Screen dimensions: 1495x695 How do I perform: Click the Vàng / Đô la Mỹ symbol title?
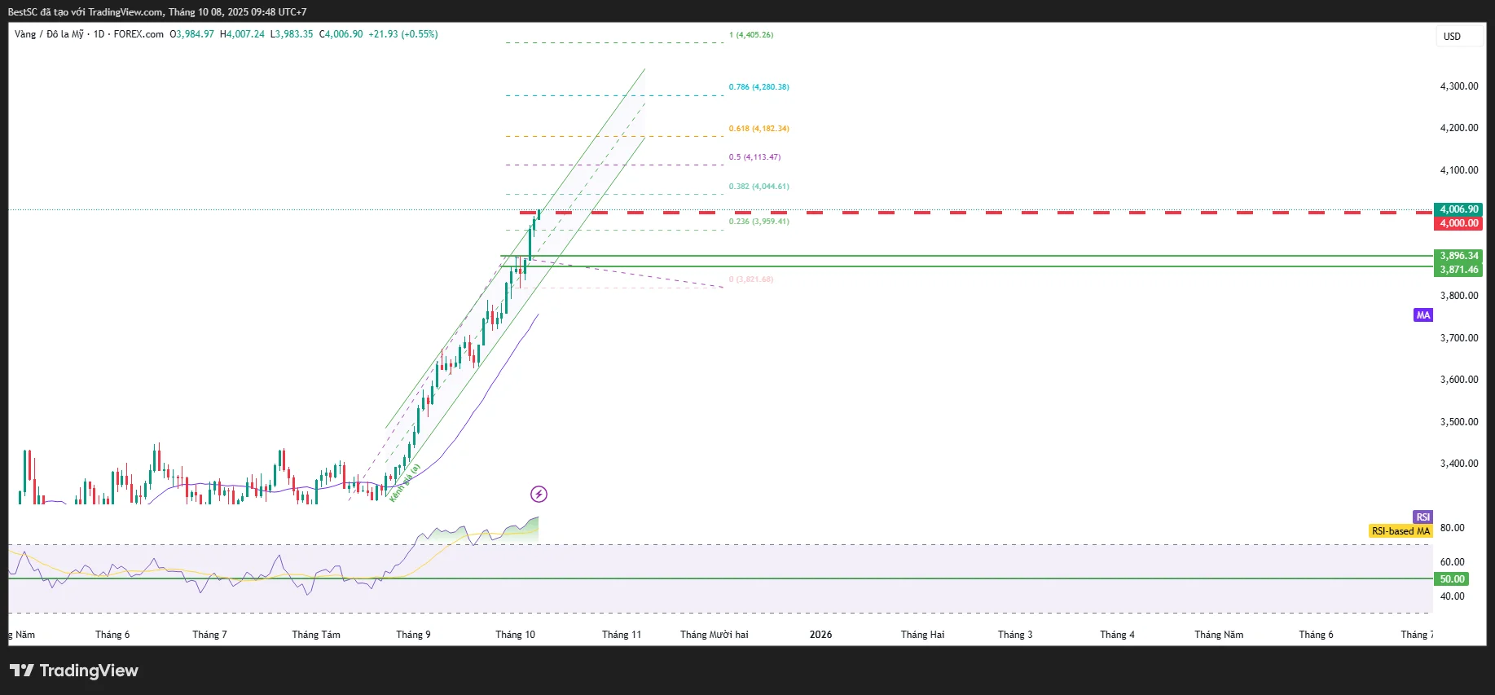49,34
